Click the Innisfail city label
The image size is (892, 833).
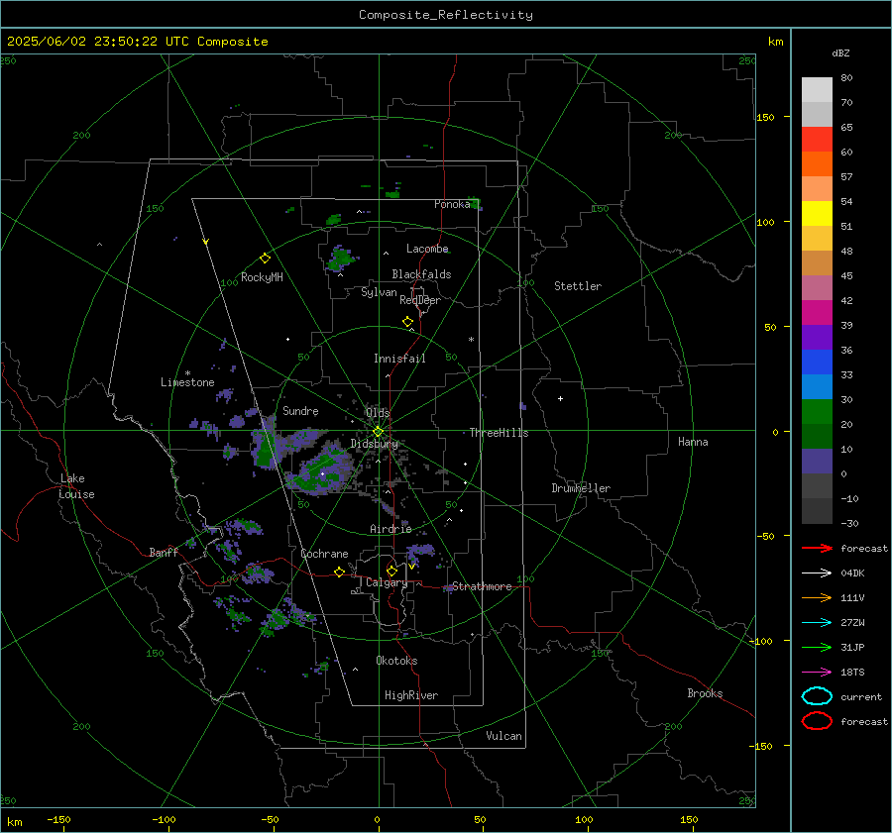coord(399,359)
